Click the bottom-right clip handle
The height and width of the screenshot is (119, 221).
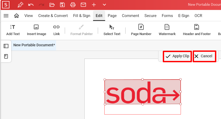[181, 104]
